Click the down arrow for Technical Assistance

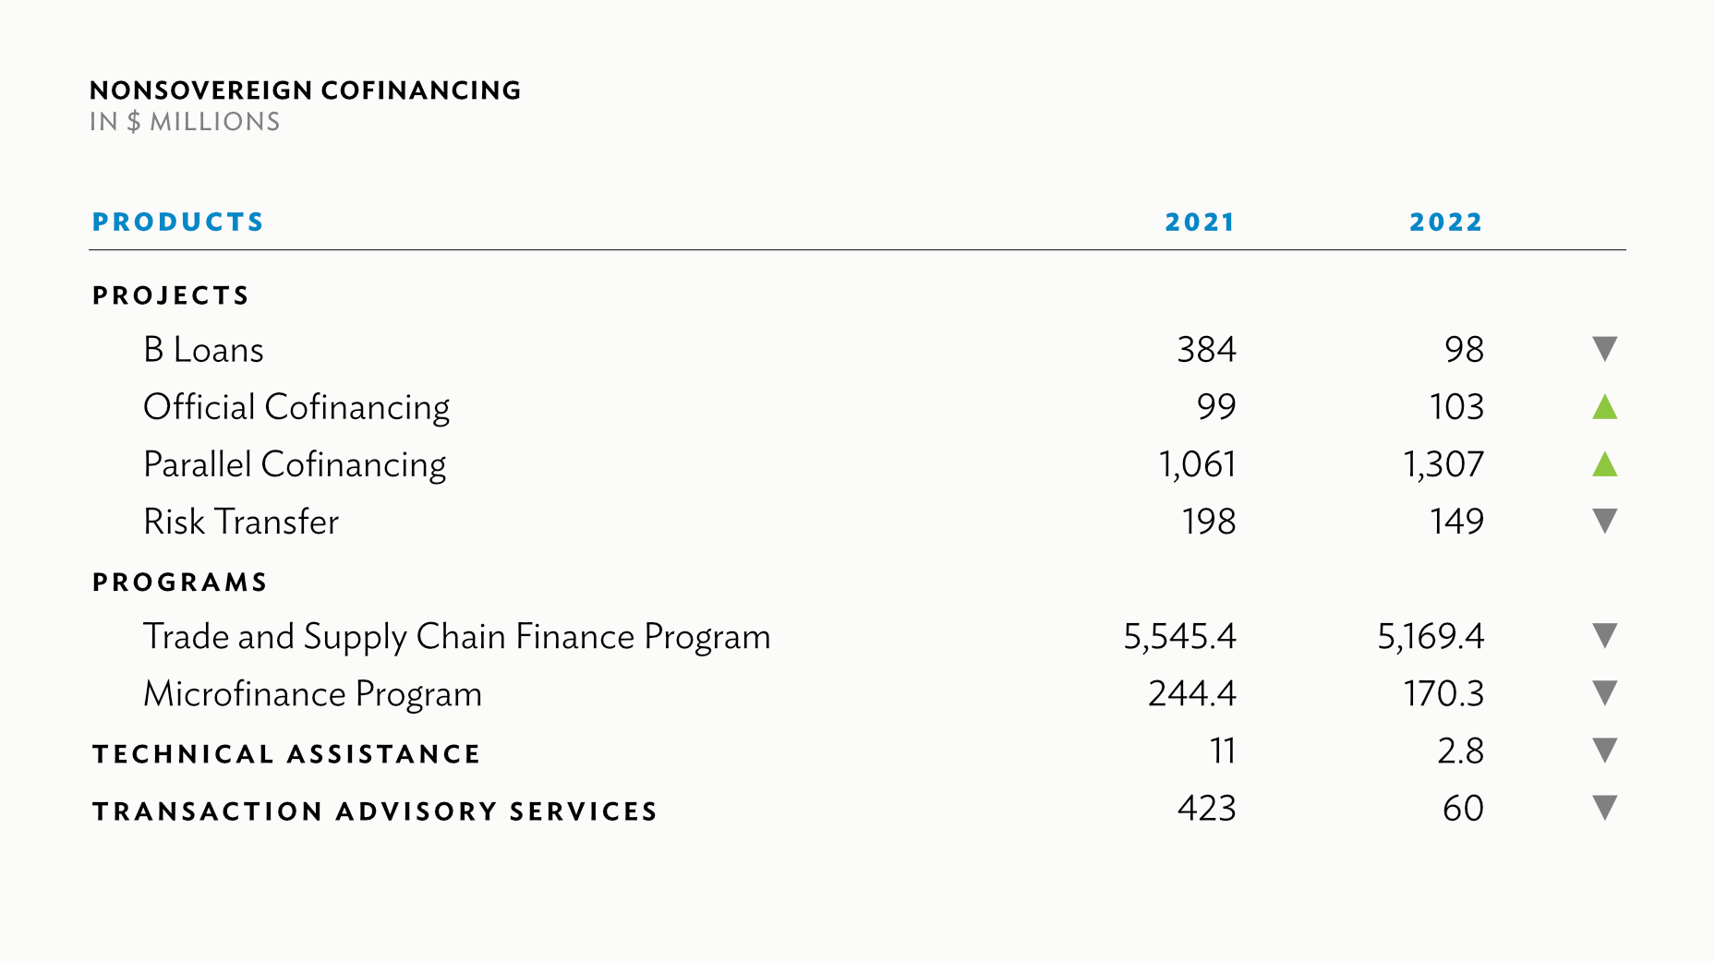tap(1605, 751)
